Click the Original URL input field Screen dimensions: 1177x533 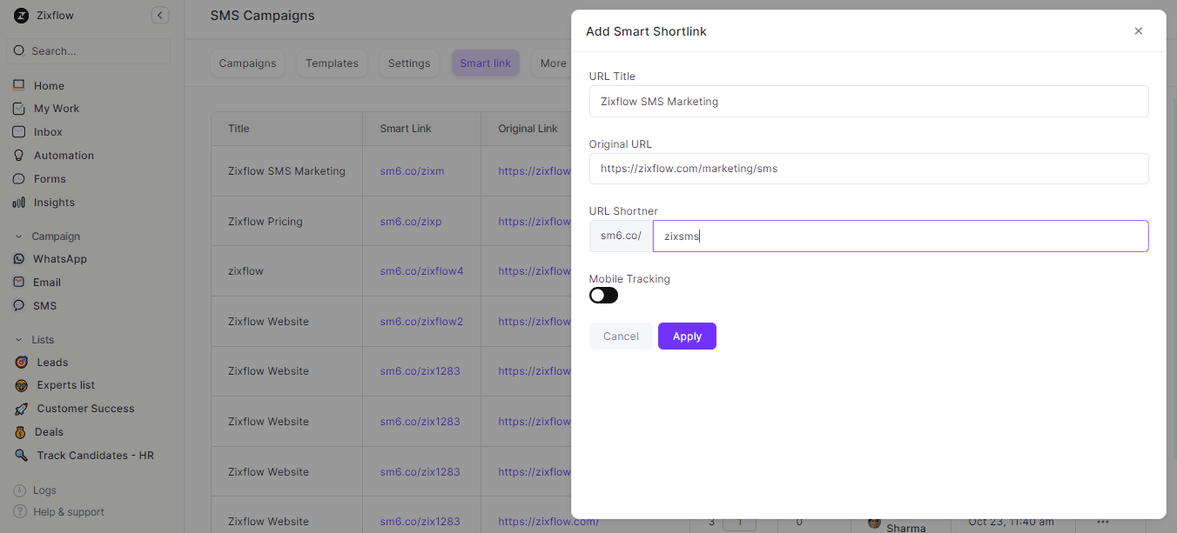(868, 169)
